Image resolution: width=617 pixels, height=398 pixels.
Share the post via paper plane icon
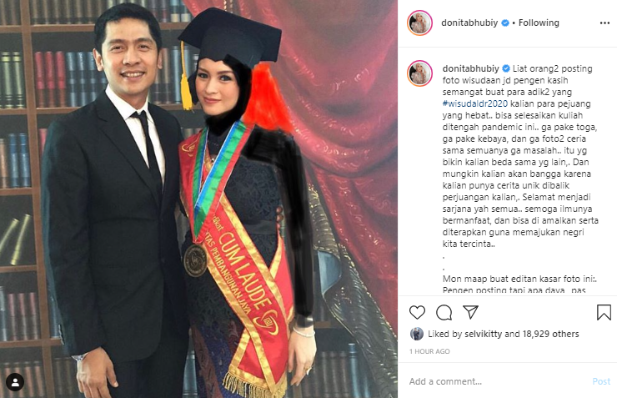coord(470,312)
